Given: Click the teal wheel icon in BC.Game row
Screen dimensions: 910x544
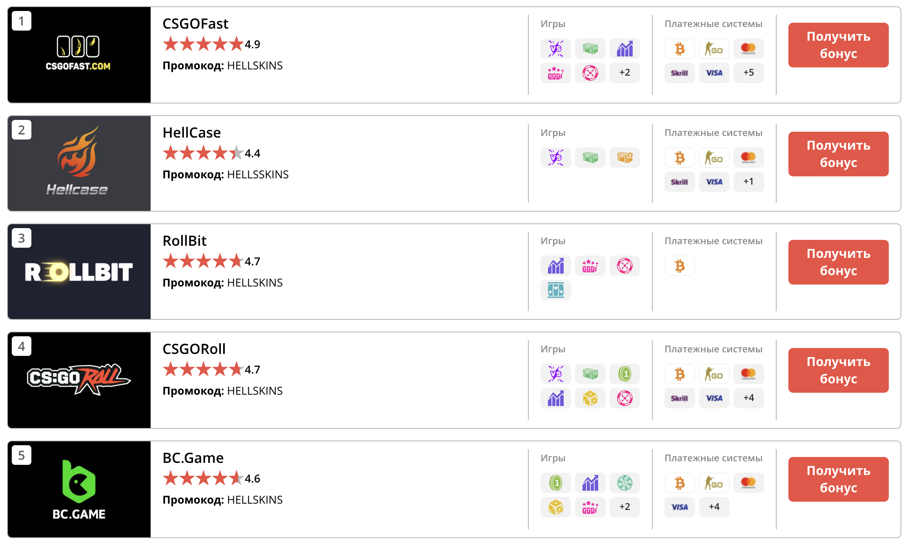Looking at the screenshot, I should tap(624, 483).
